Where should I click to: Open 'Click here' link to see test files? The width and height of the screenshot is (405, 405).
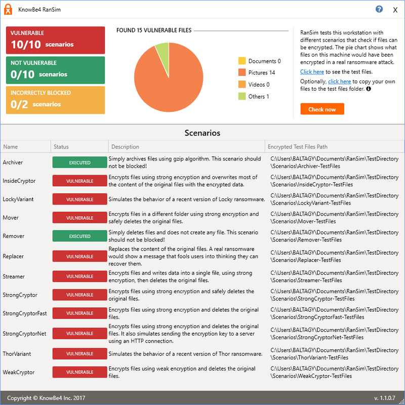click(x=312, y=72)
